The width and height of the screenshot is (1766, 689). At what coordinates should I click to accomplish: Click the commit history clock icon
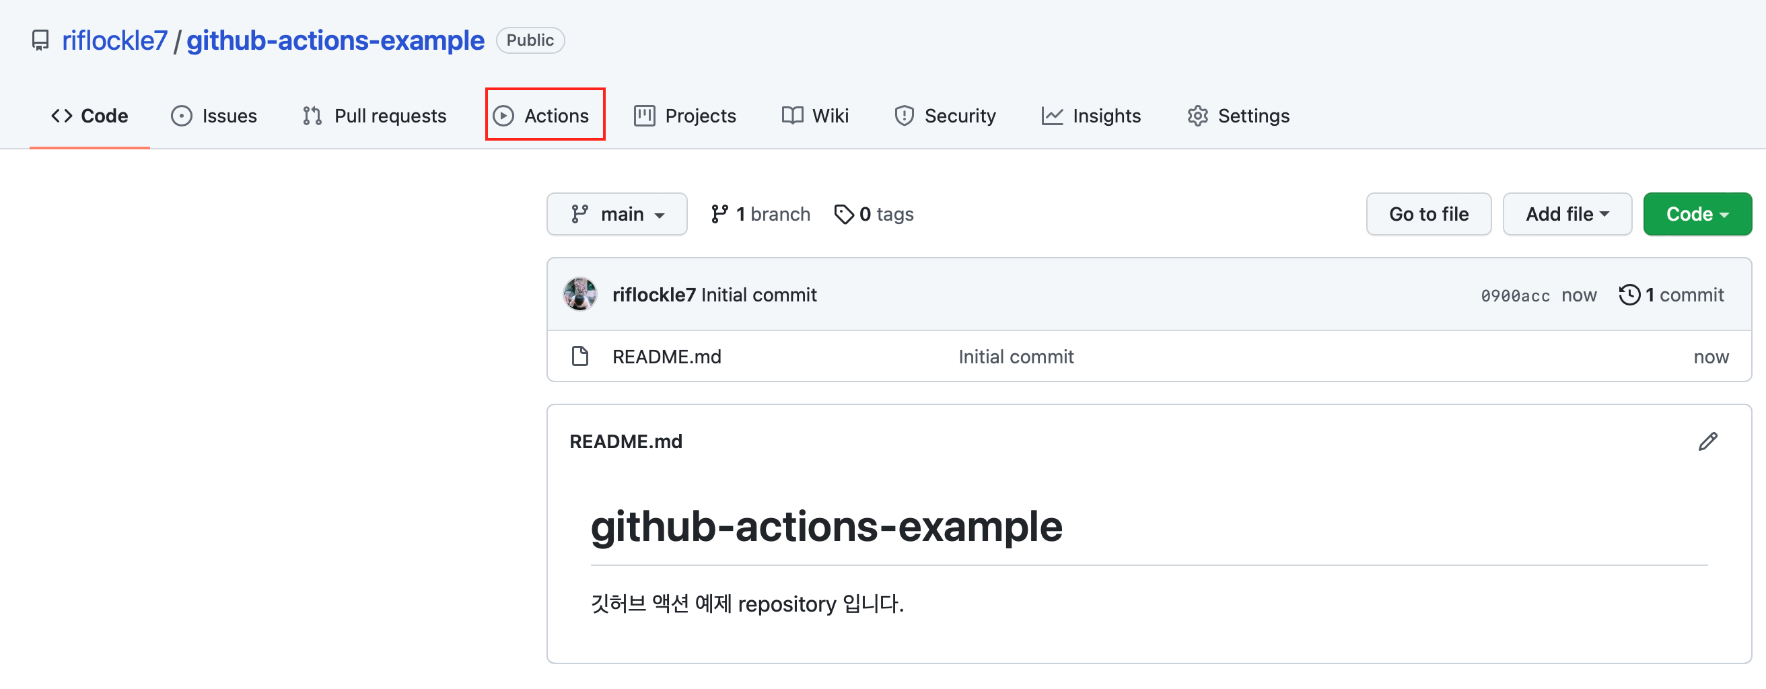1629,295
